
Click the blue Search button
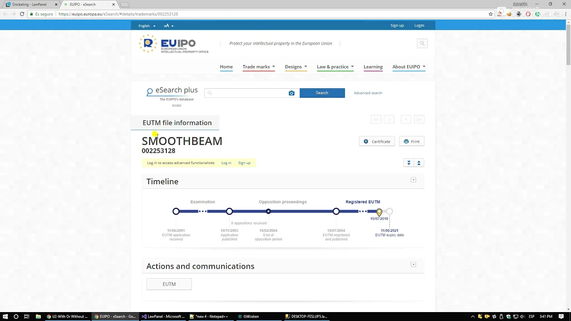pyautogui.click(x=322, y=93)
